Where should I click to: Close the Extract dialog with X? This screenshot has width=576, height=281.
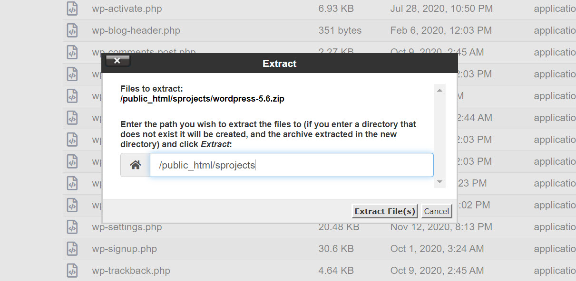[117, 61]
